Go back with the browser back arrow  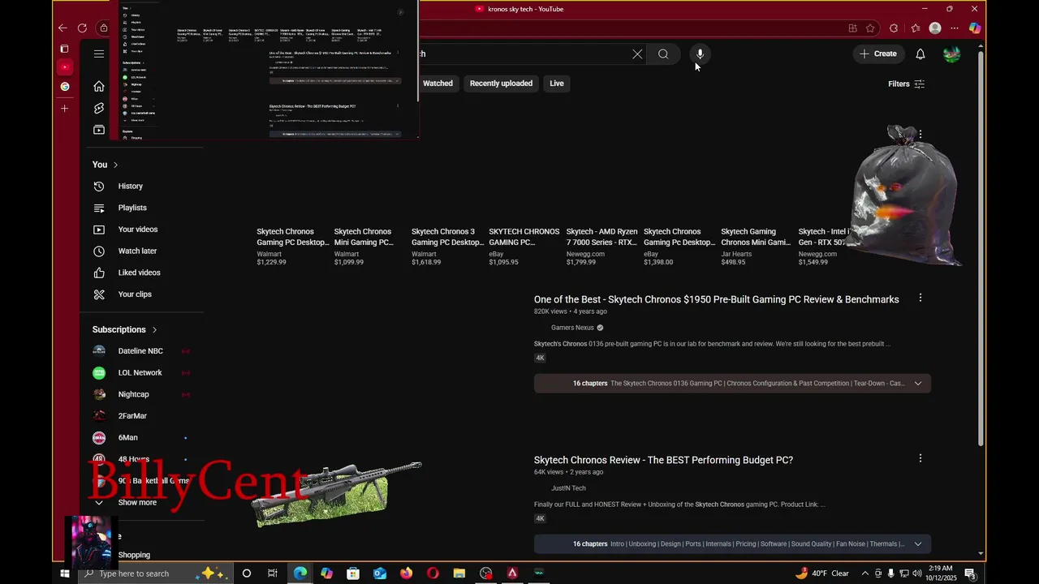point(63,28)
